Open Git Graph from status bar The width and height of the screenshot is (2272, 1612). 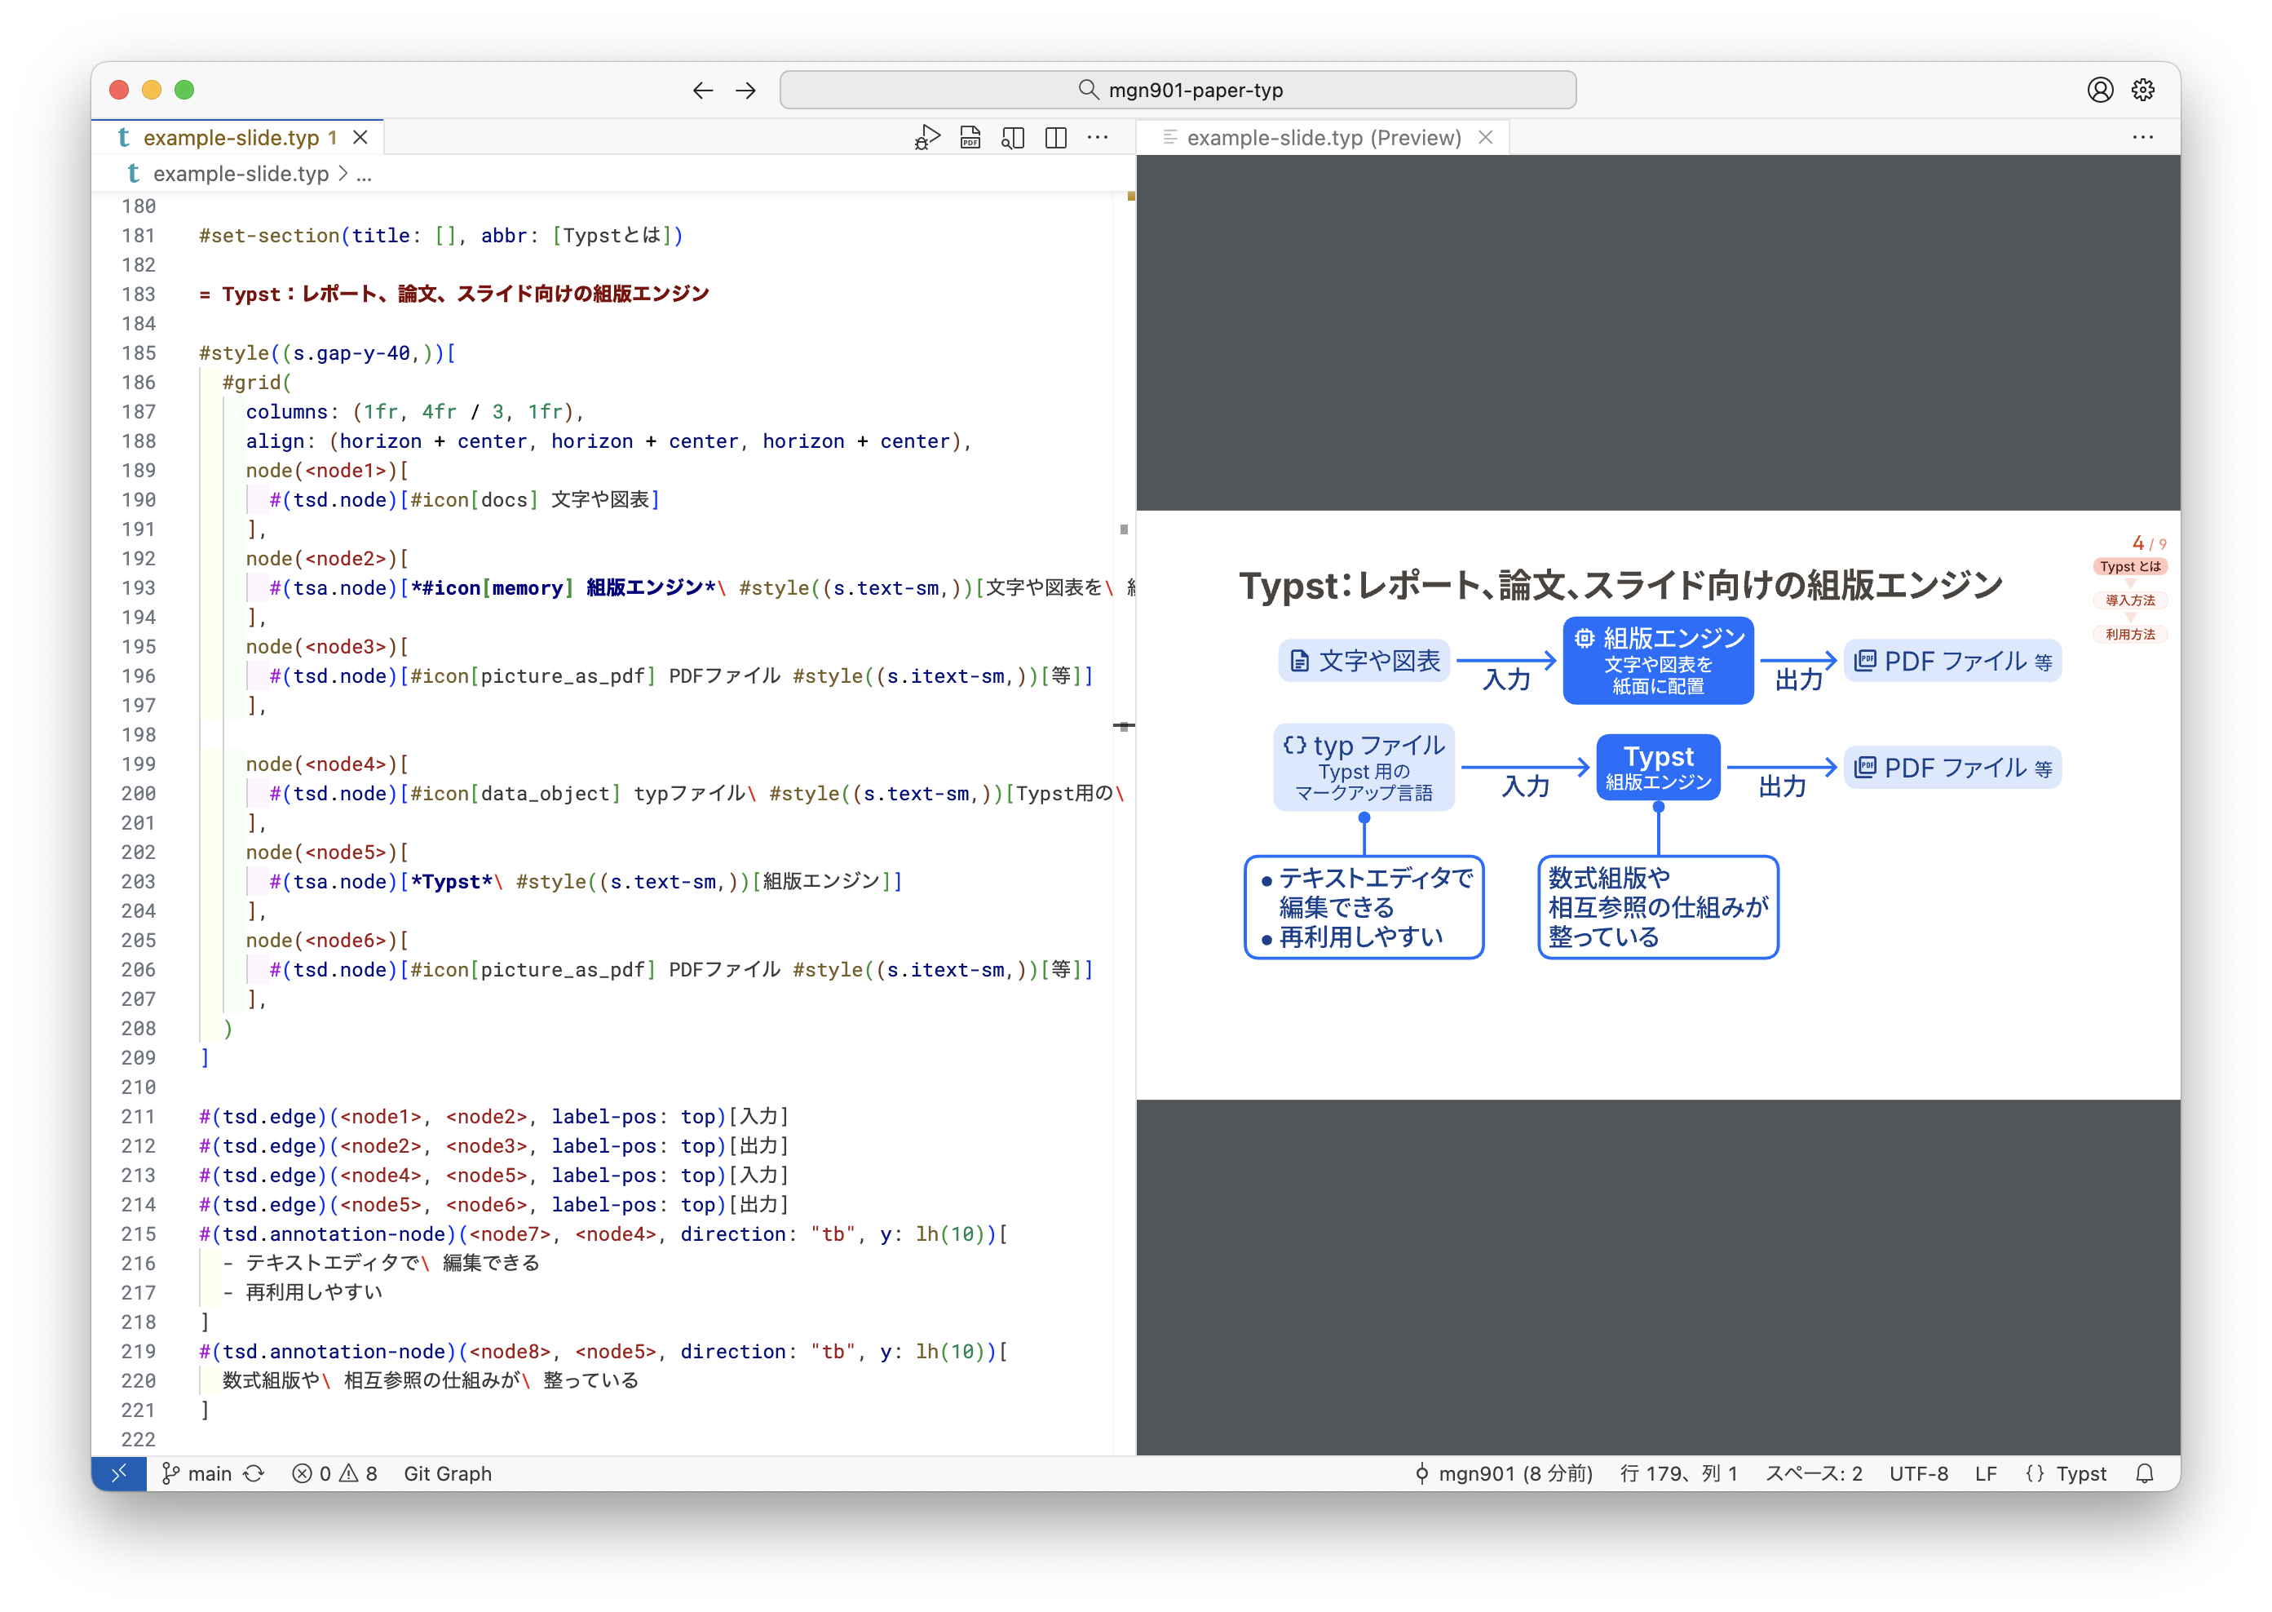pyautogui.click(x=448, y=1473)
